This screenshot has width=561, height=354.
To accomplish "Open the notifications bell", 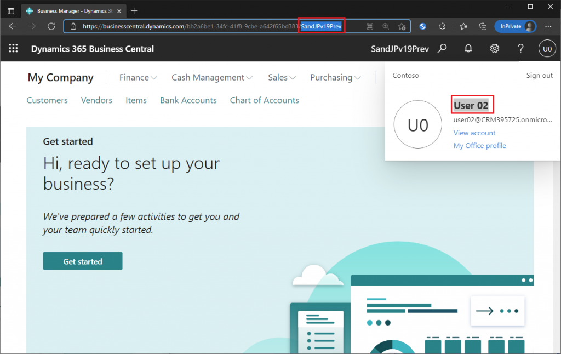I will (x=468, y=48).
